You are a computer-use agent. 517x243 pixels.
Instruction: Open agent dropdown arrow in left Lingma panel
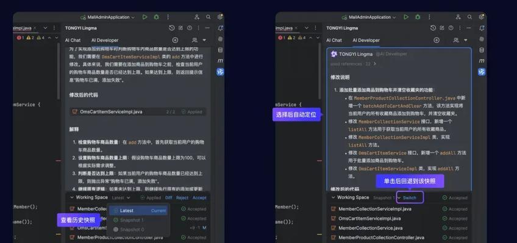coord(204,40)
